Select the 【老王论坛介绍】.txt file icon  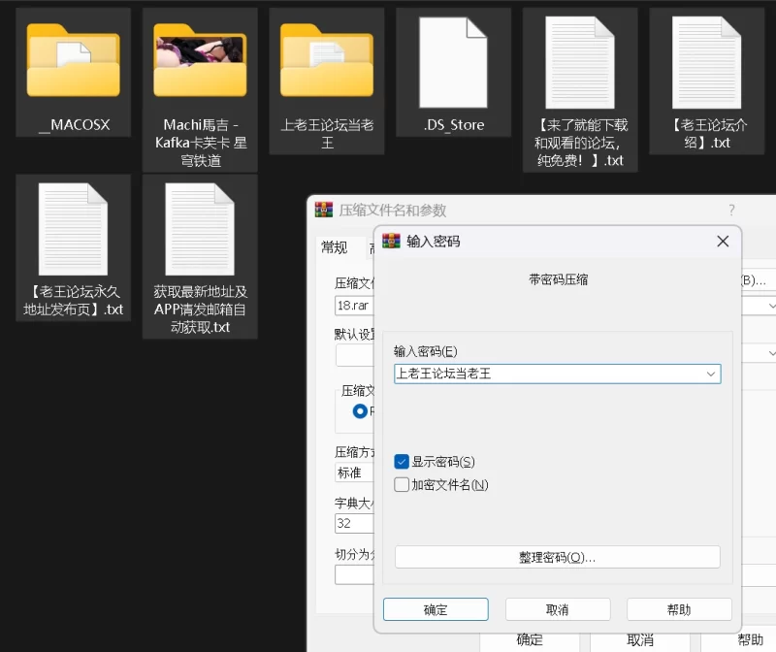pos(707,62)
